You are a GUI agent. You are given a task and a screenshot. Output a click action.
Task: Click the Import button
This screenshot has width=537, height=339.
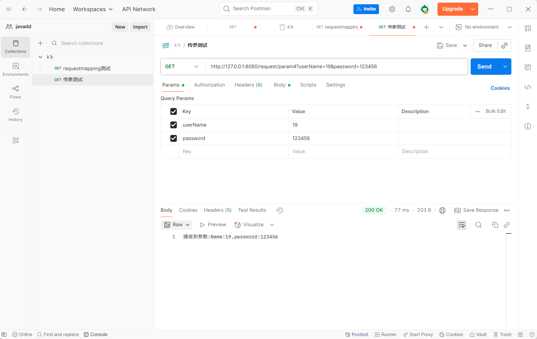pos(140,27)
